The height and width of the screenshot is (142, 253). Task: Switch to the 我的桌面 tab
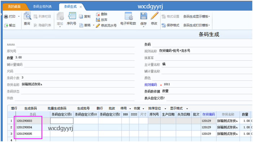point(14,6)
